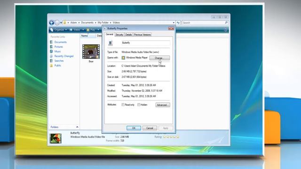Rate the file one star
The width and height of the screenshot is (301, 169).
164,137
